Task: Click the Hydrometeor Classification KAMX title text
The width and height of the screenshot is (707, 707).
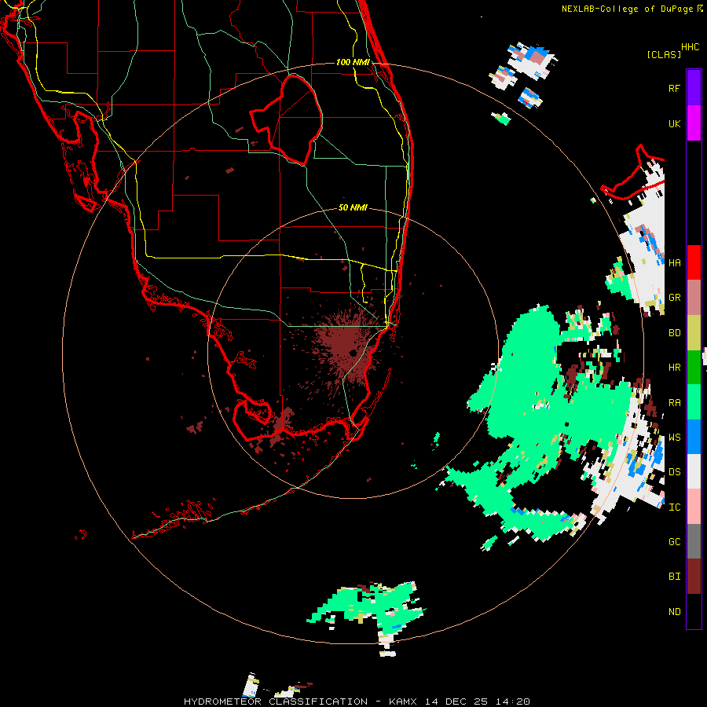Action: (x=357, y=702)
